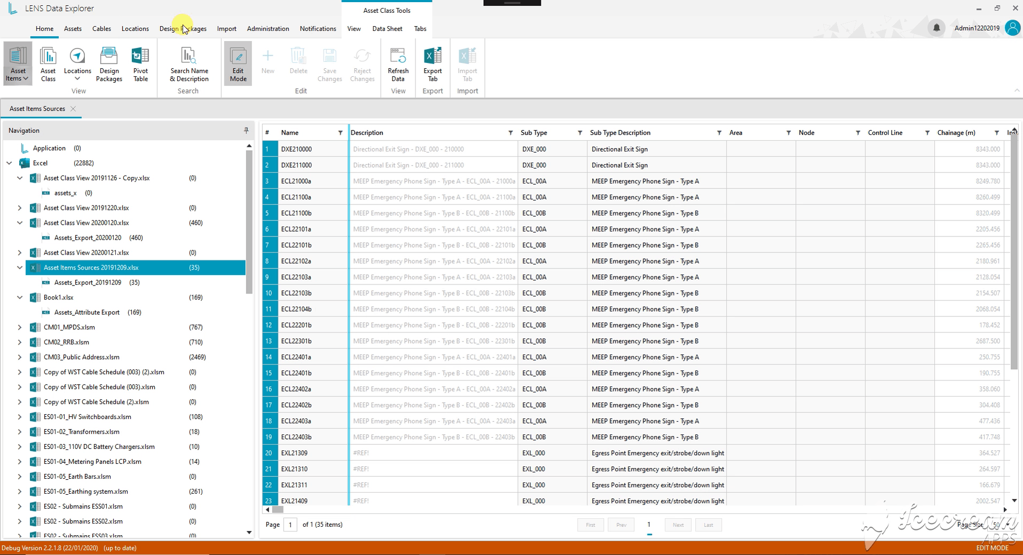Click Search Name & Description icon
The image size is (1023, 555).
[189, 64]
